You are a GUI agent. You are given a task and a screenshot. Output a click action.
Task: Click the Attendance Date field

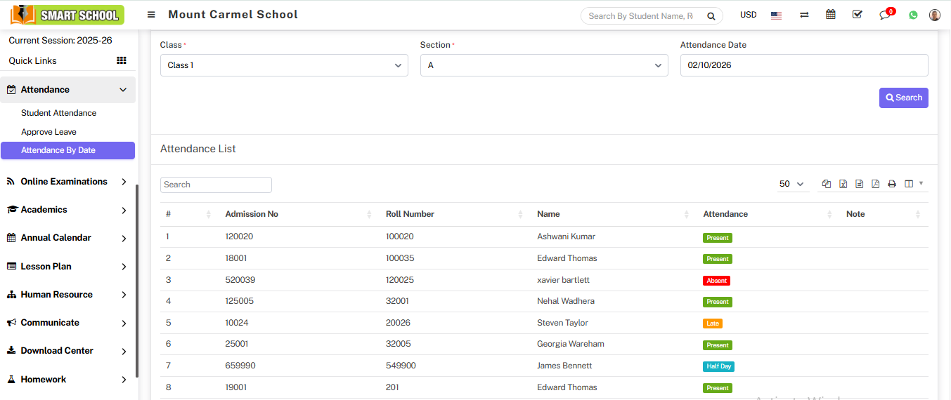click(803, 65)
